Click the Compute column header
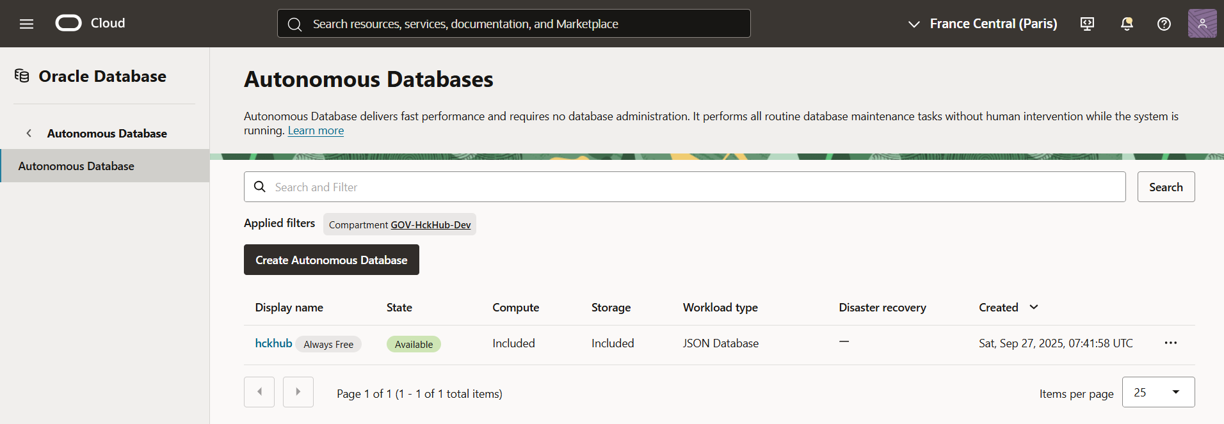 515,308
